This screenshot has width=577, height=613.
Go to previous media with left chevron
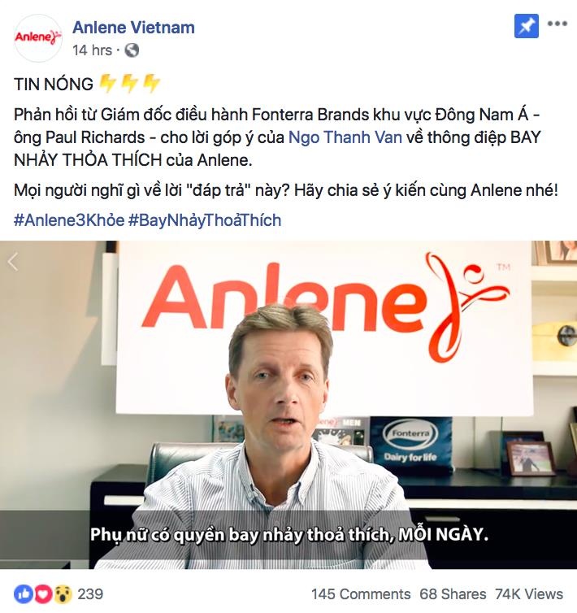pos(13,262)
